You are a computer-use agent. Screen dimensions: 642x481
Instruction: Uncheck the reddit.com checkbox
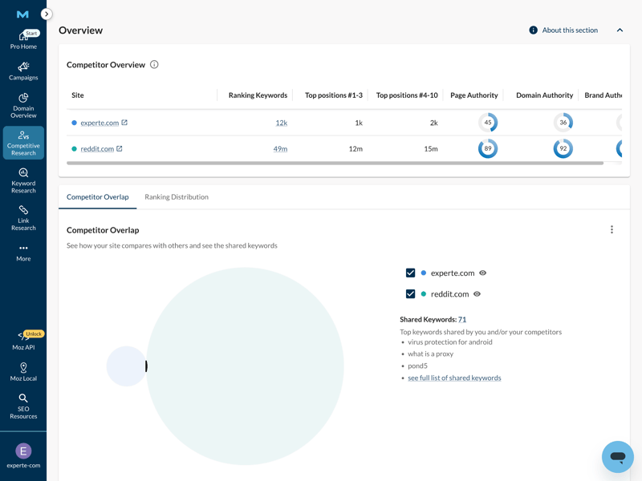[x=410, y=294]
